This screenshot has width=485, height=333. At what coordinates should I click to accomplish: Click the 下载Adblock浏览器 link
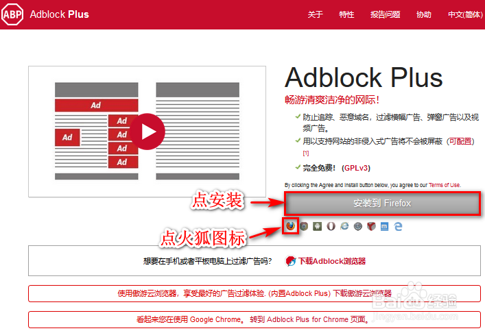[331, 261]
